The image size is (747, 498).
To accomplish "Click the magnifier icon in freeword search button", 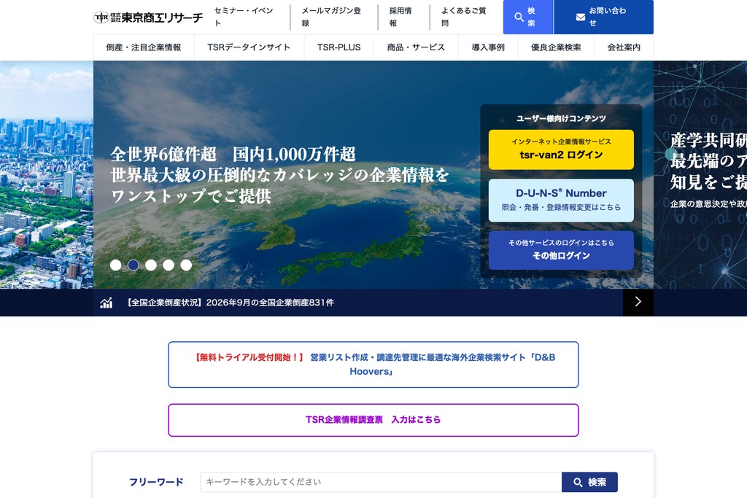I will (x=578, y=482).
